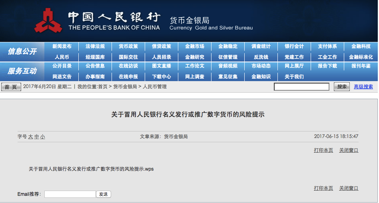
Task: Select 金融市场 in the navigation
Action: pos(195,46)
